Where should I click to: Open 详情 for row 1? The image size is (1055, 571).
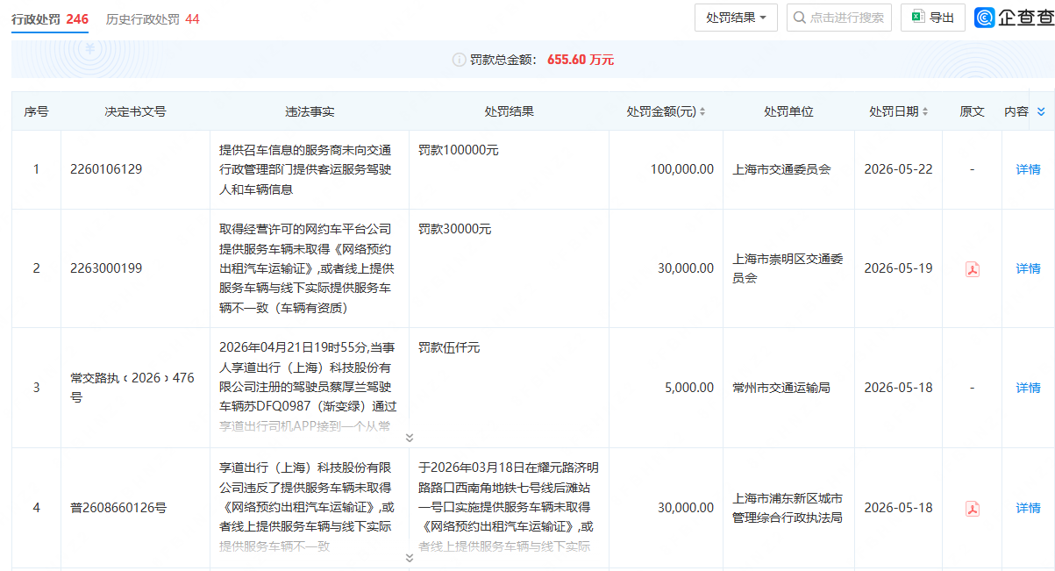click(x=1028, y=169)
